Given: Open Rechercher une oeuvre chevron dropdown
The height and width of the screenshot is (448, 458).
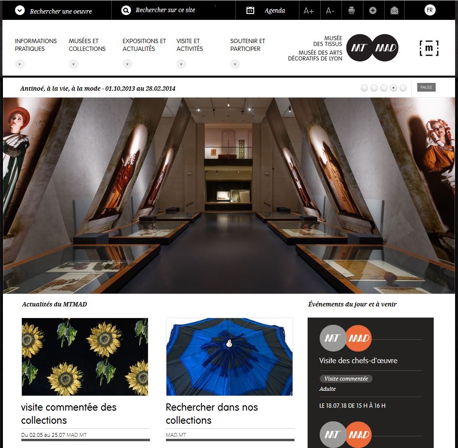Looking at the screenshot, I should pyautogui.click(x=20, y=11).
